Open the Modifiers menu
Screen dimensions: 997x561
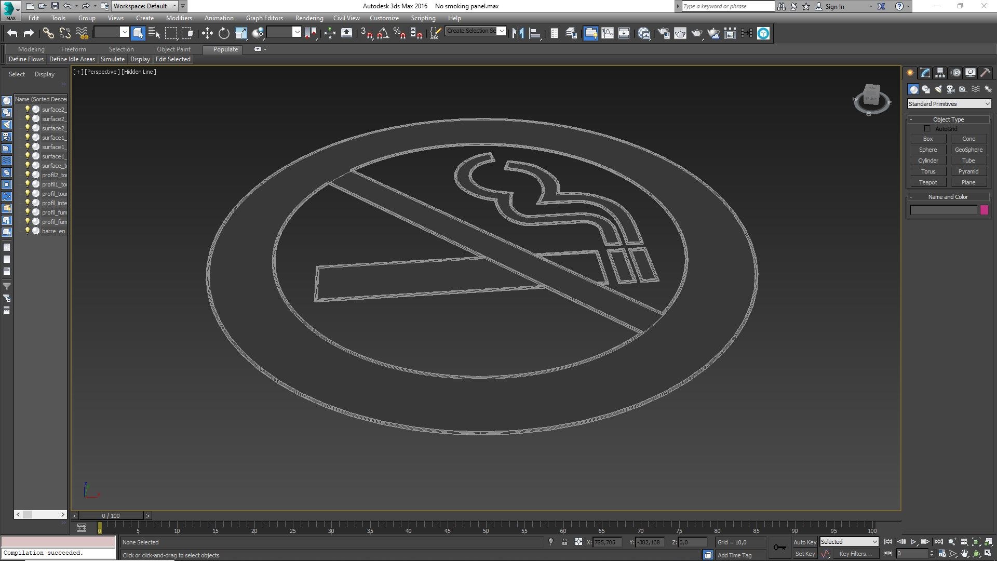pos(179,18)
